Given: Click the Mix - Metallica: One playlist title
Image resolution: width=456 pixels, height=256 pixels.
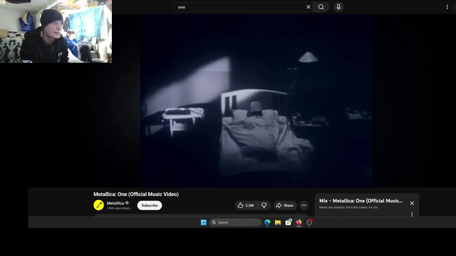Looking at the screenshot, I should point(361,201).
